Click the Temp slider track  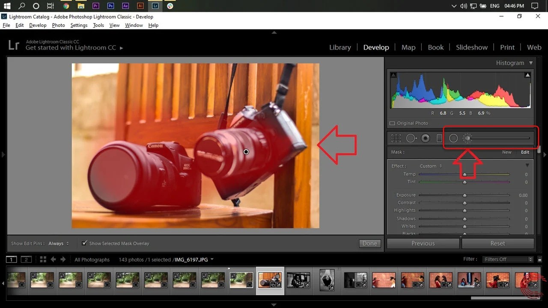[x=464, y=175]
